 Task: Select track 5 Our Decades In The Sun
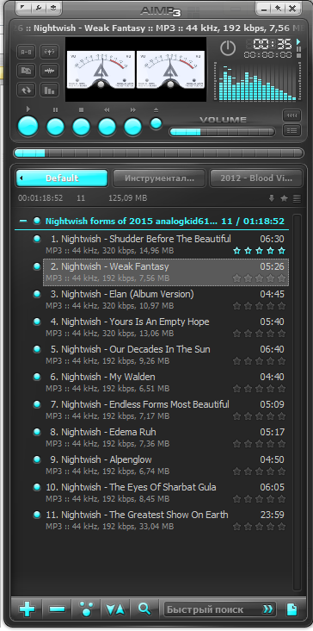166,355
